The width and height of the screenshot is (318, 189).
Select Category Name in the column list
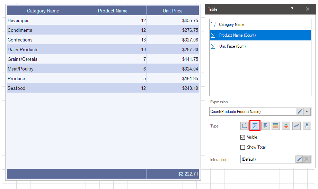click(231, 25)
